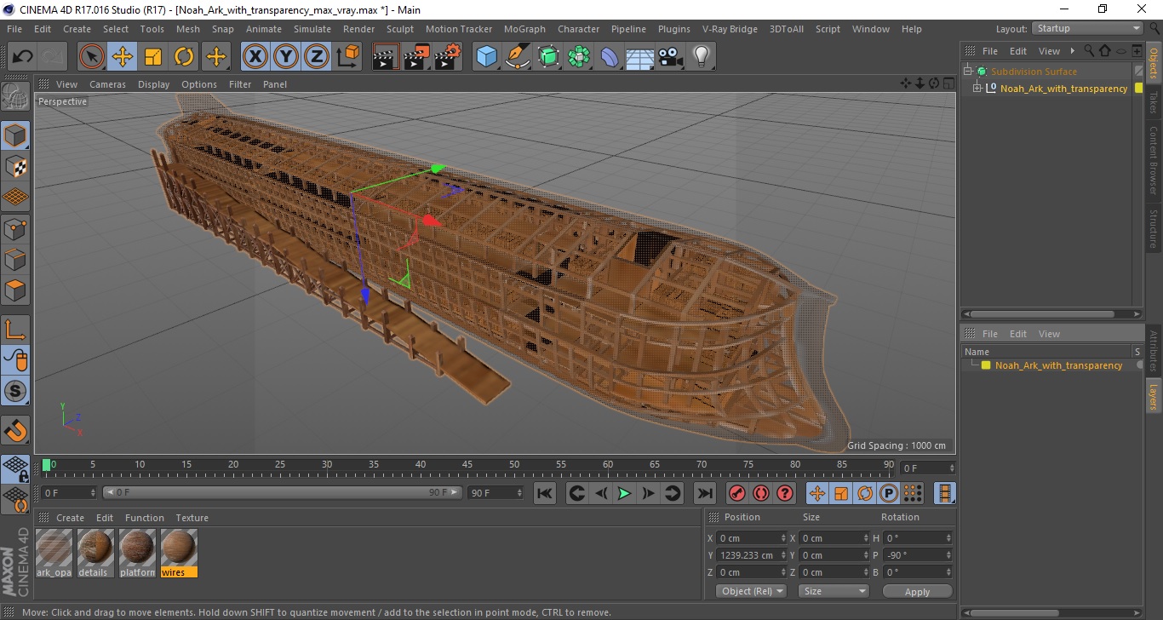
Task: Open the V-Ray Bridge menu
Action: pos(730,29)
